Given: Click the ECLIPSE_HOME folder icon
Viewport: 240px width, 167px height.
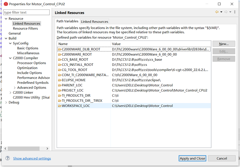Looking at the screenshot, I should [60, 80].
